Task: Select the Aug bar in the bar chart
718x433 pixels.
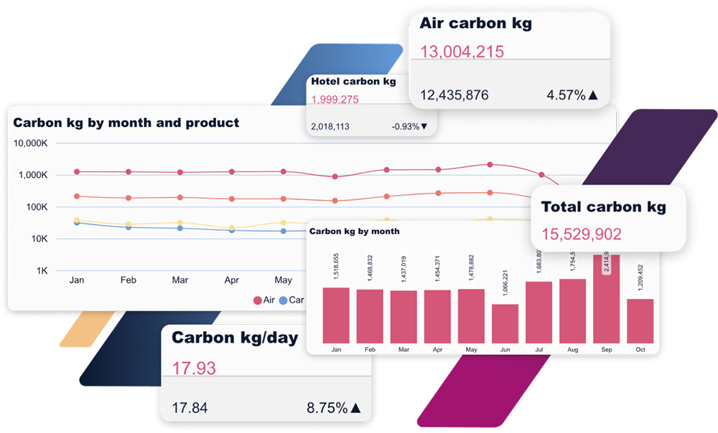Action: [x=572, y=310]
